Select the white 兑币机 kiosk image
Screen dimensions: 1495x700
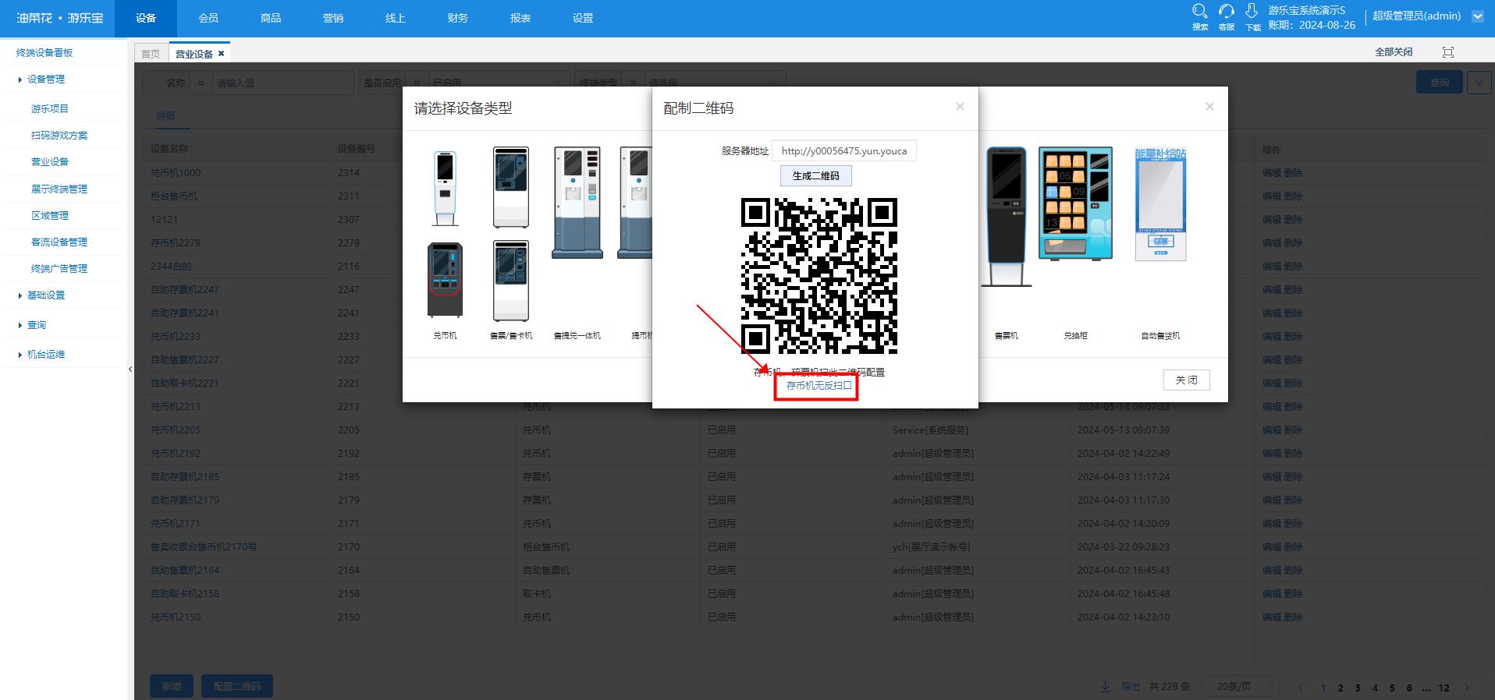click(445, 189)
